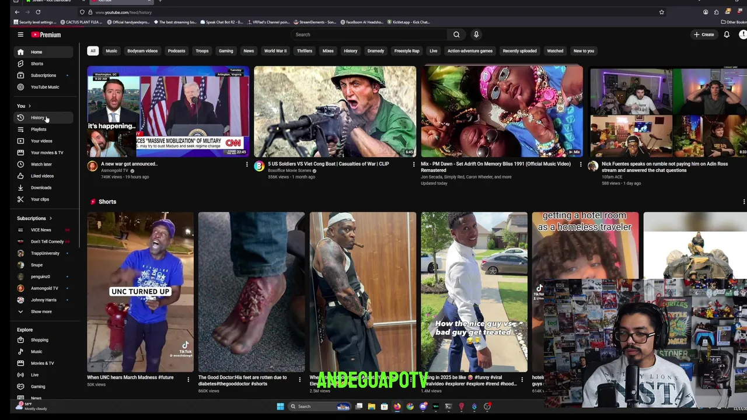The height and width of the screenshot is (420, 747).
Task: Open Downloads in the sidebar
Action: pos(44,187)
